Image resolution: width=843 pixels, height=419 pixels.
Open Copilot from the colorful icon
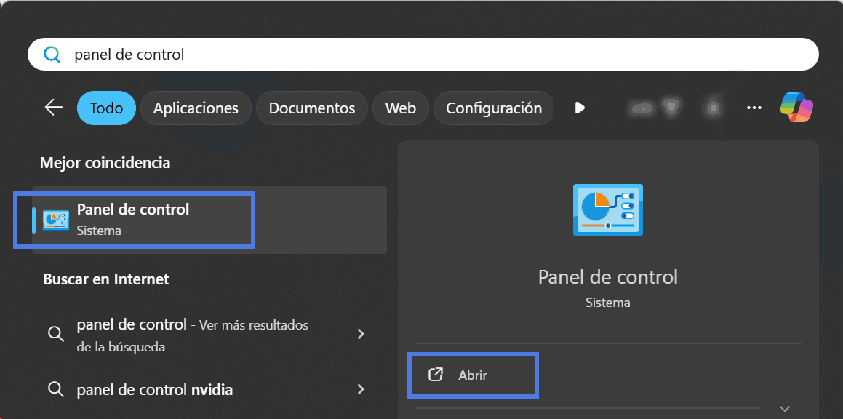coord(796,108)
